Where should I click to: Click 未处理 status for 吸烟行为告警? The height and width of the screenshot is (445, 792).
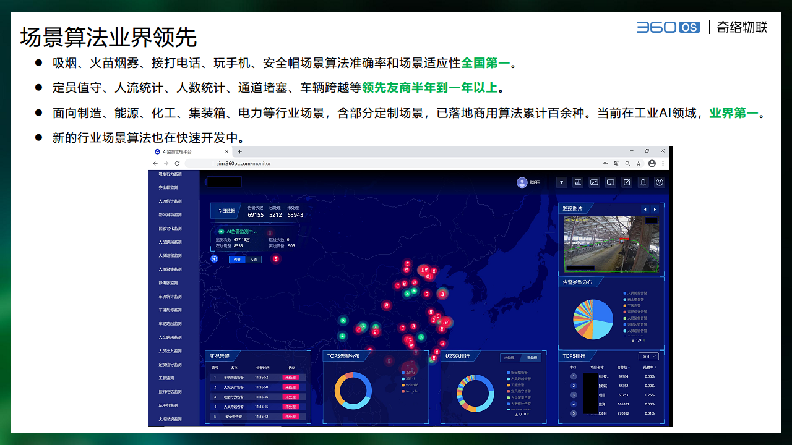pos(291,397)
